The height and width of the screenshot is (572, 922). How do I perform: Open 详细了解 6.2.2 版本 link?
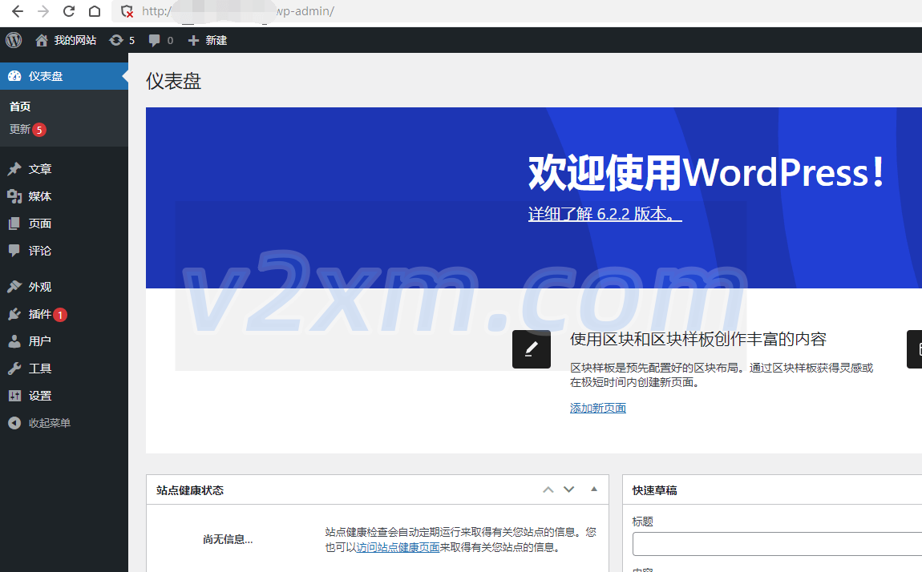605,214
